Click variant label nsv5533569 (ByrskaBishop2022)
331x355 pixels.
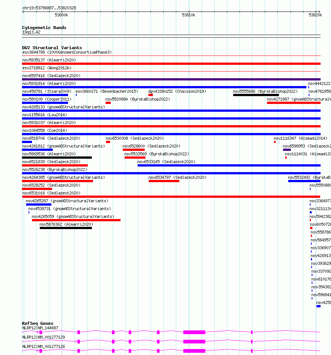[157, 154]
